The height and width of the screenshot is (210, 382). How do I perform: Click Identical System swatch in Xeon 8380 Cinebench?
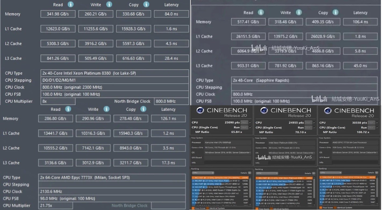click(271, 209)
